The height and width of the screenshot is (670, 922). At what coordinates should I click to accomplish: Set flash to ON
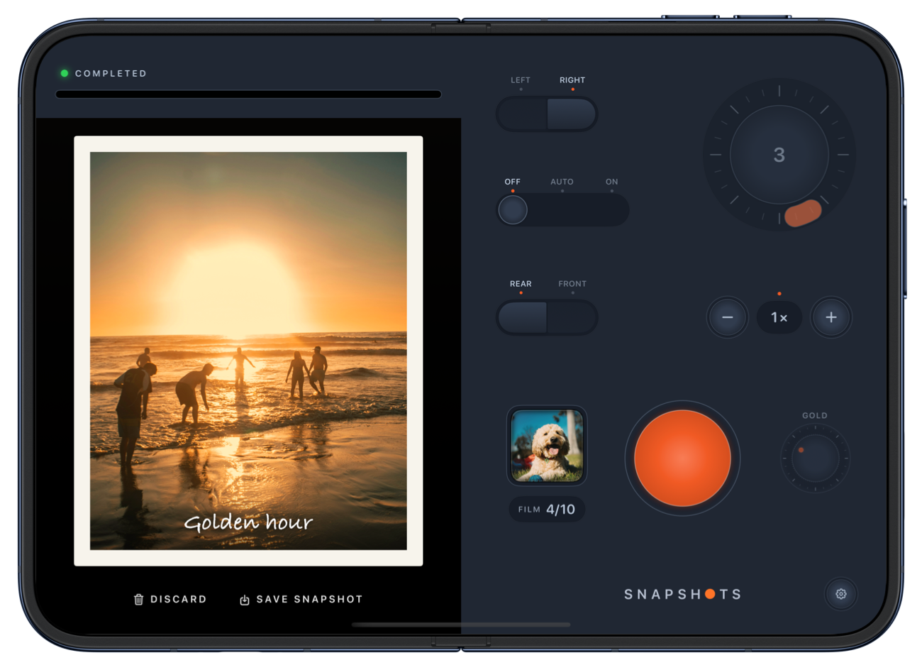tap(611, 210)
